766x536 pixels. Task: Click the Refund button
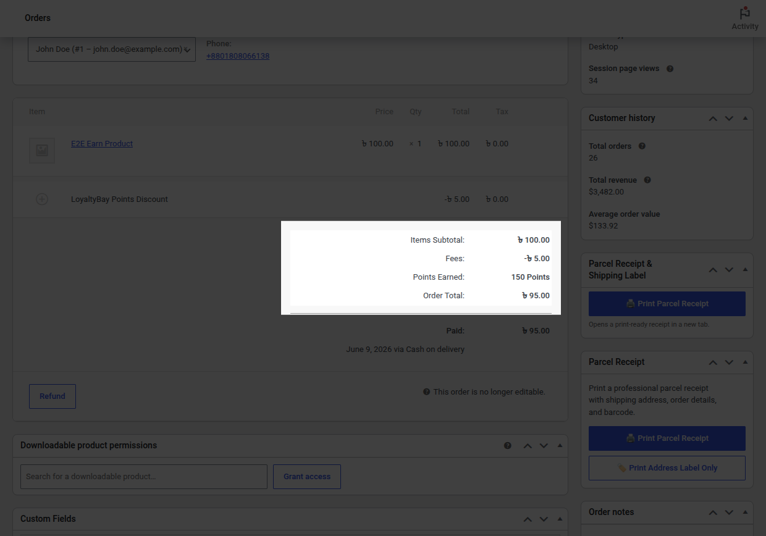coord(53,396)
